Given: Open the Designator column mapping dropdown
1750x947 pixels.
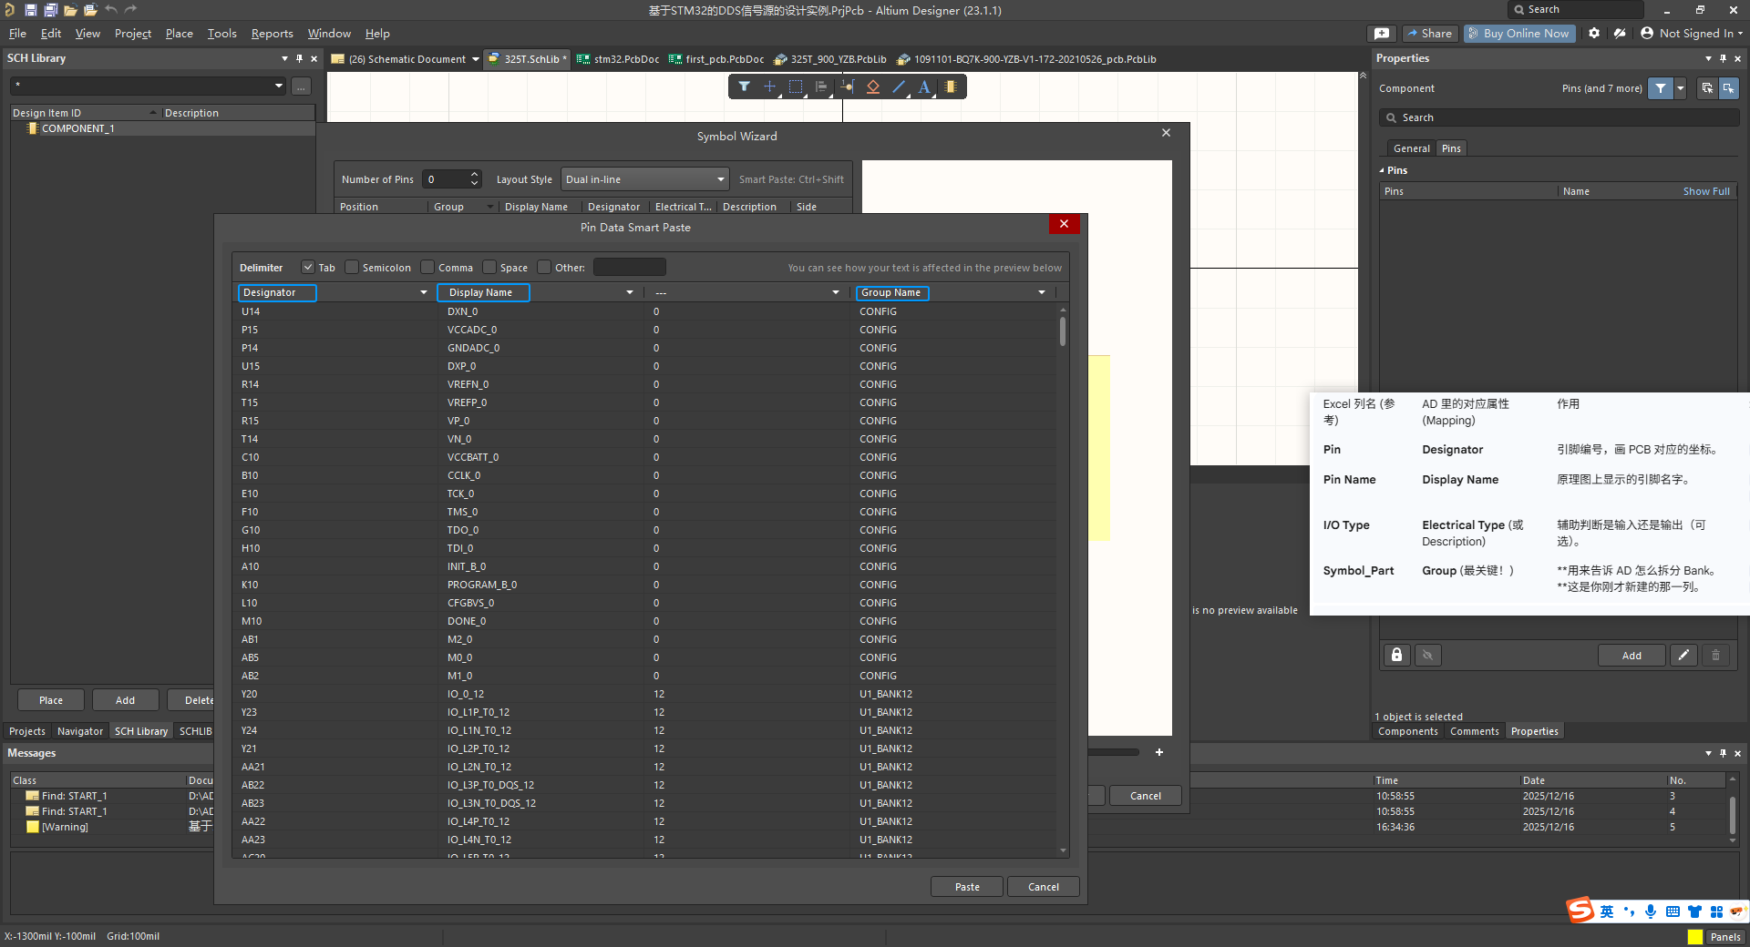Looking at the screenshot, I should tap(423, 292).
